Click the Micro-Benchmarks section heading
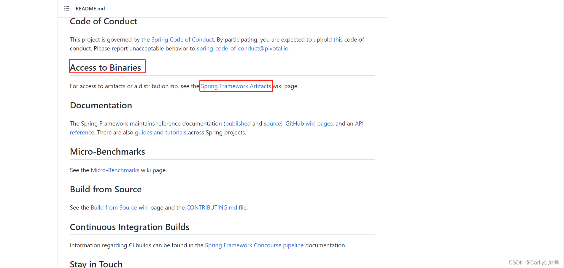This screenshot has height=268, width=564. (x=107, y=152)
